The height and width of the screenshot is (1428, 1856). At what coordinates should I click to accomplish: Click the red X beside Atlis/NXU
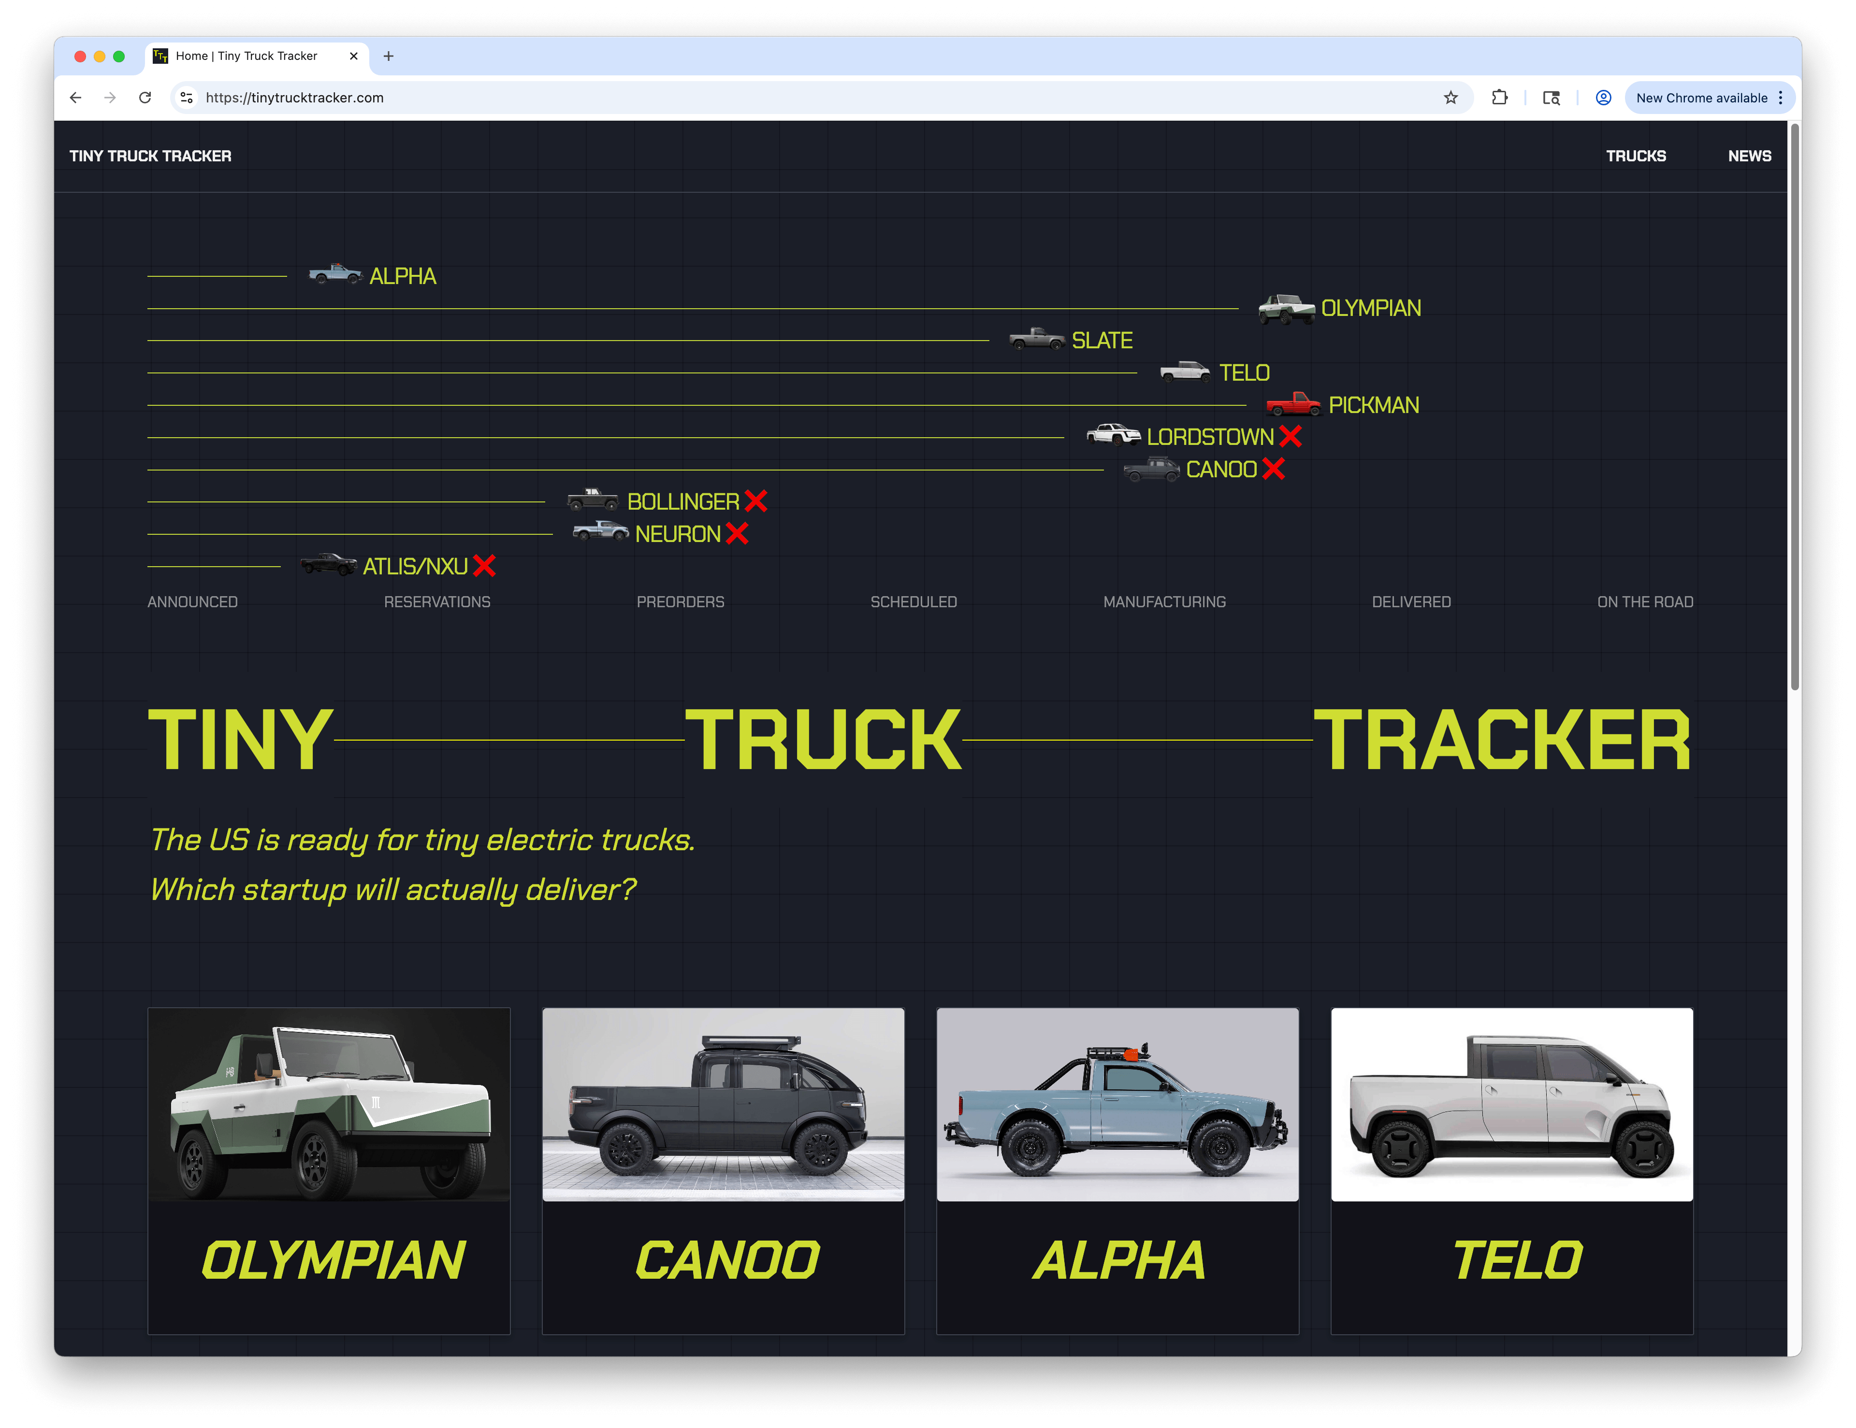click(484, 565)
